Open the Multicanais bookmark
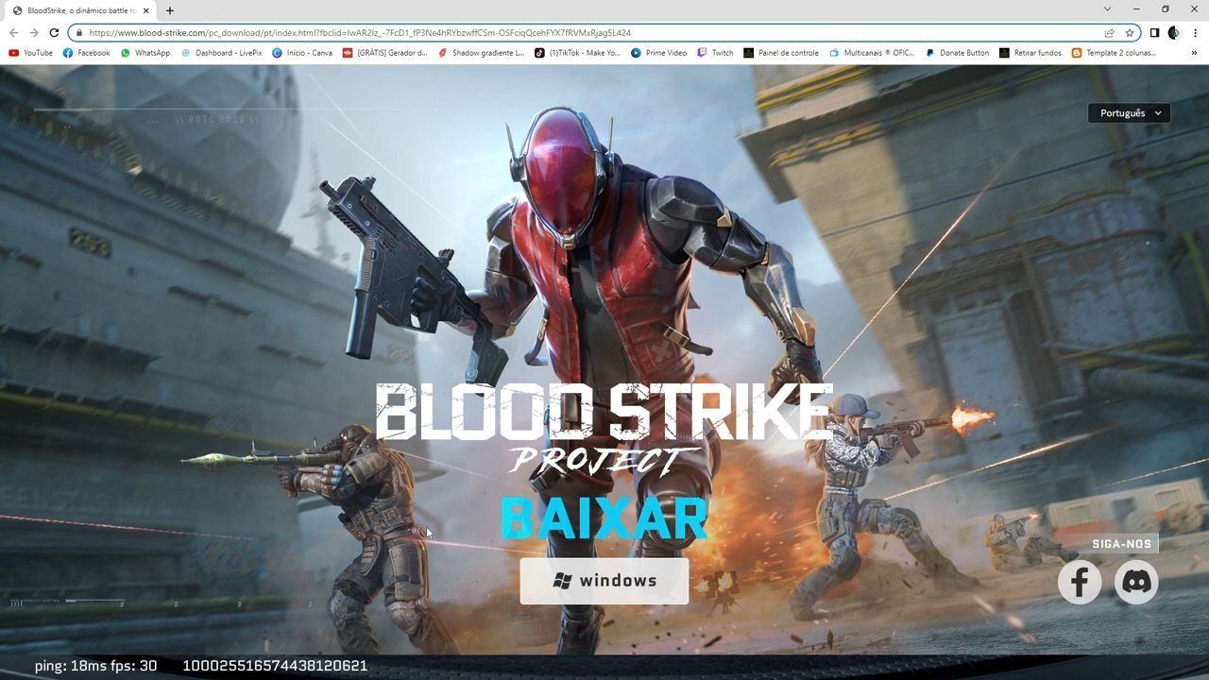This screenshot has width=1209, height=680. pos(872,53)
